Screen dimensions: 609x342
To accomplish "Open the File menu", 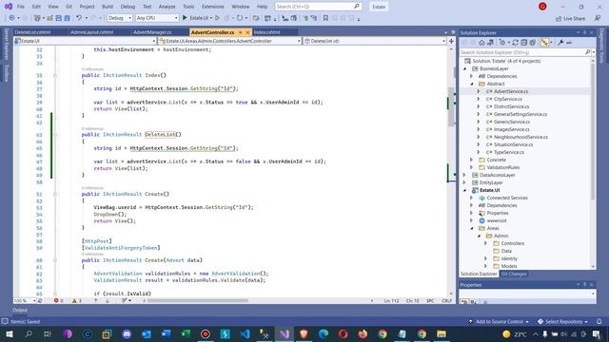I will point(21,7).
